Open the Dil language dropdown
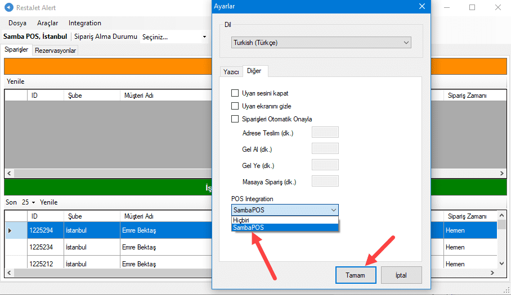The width and height of the screenshot is (511, 295). coord(321,43)
